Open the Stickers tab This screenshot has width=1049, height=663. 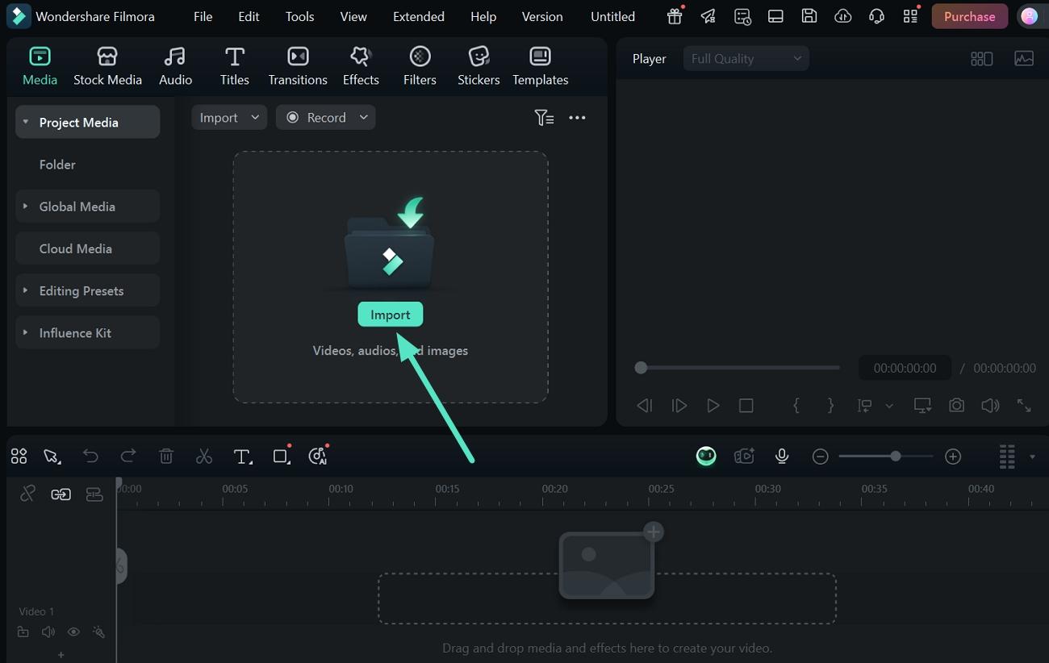(x=479, y=66)
